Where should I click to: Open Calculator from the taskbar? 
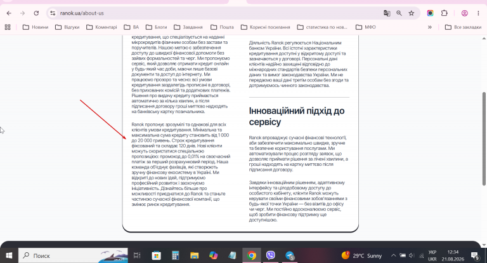tap(176, 255)
